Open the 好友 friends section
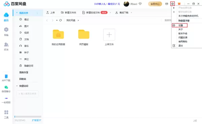Viewport: 202px width, 124px height. (6, 47)
